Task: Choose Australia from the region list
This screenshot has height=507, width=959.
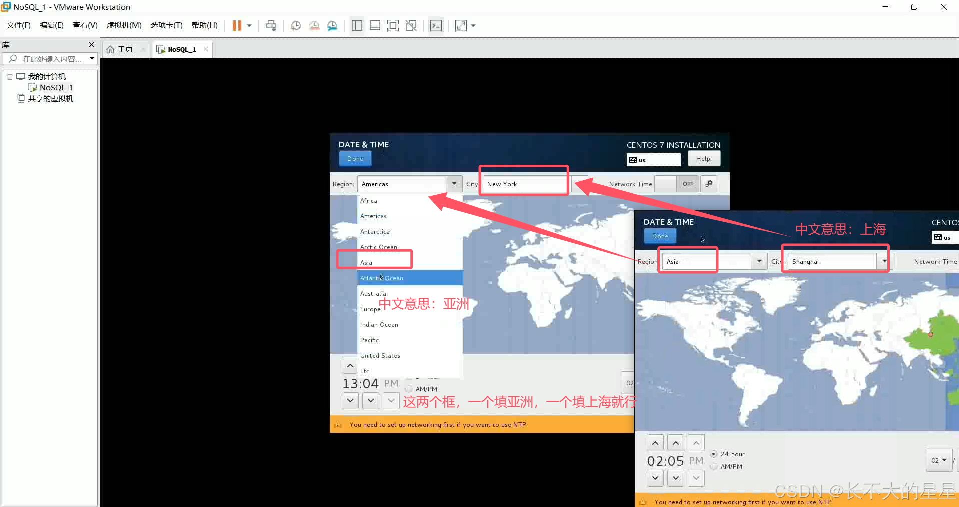Action: [x=410, y=294]
